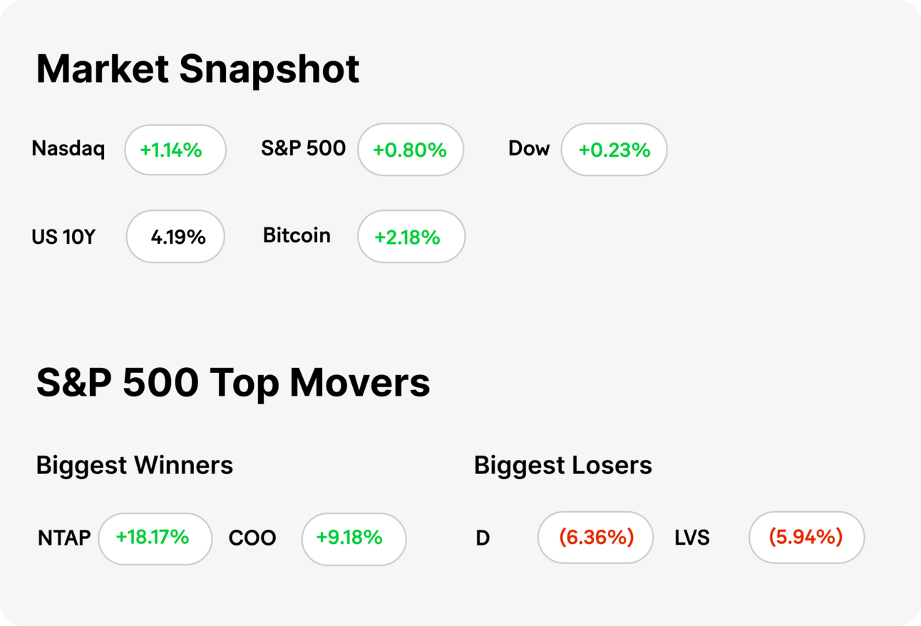The height and width of the screenshot is (626, 921).
Task: Click the Nasdaq label
Action: (68, 149)
